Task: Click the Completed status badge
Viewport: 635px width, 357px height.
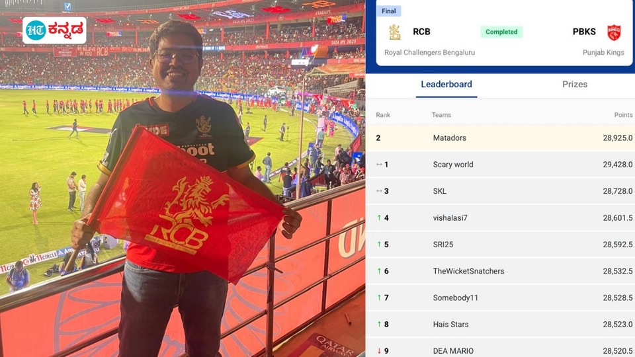Action: point(501,32)
